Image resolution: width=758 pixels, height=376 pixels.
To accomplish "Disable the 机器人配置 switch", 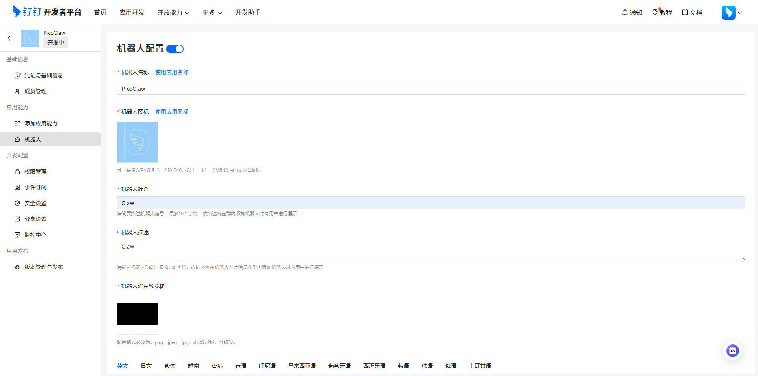I will [x=175, y=49].
